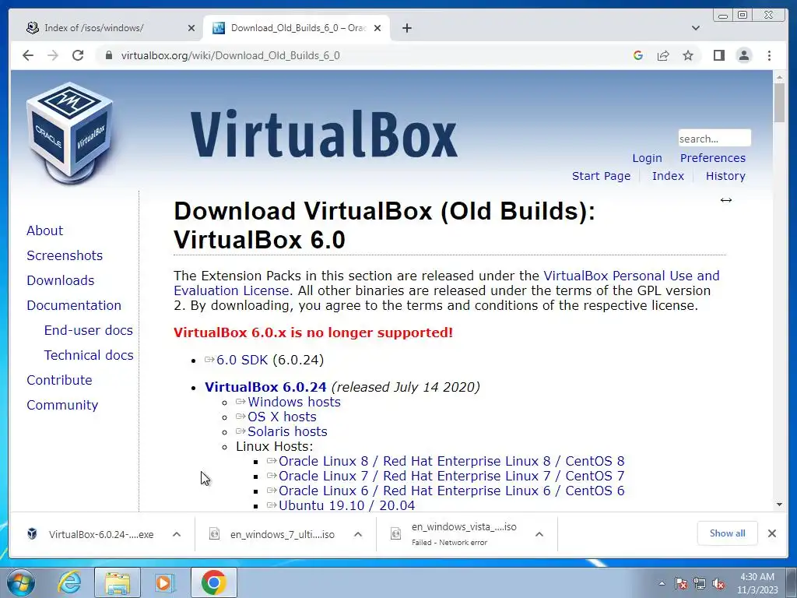The width and height of the screenshot is (797, 598).
Task: Open Windows Explorer folder on taskbar
Action: [x=117, y=582]
